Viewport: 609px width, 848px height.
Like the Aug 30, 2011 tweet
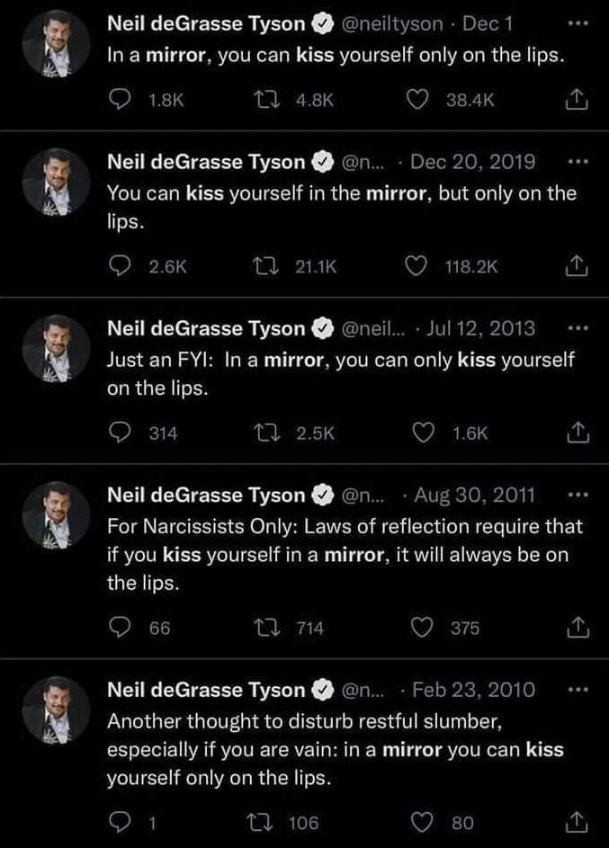(x=418, y=628)
